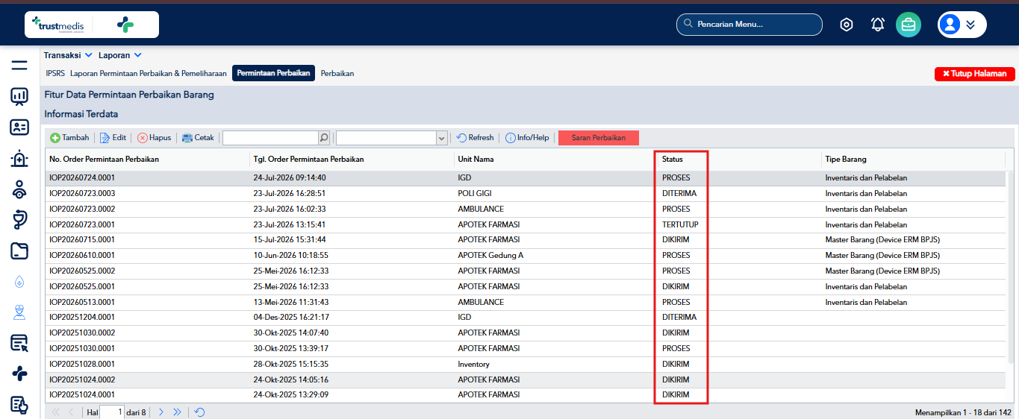
Task: Open the stethoscope sidebar icon
Action: click(x=19, y=220)
